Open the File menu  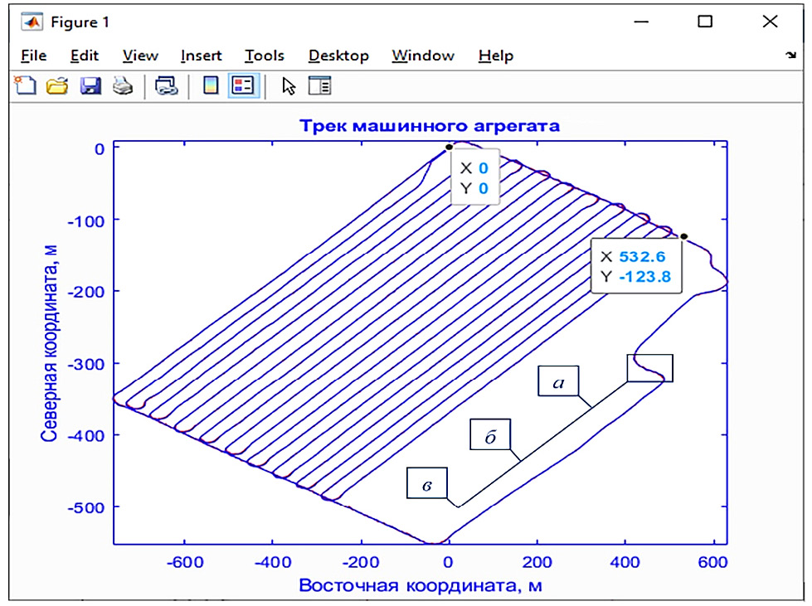pyautogui.click(x=33, y=56)
